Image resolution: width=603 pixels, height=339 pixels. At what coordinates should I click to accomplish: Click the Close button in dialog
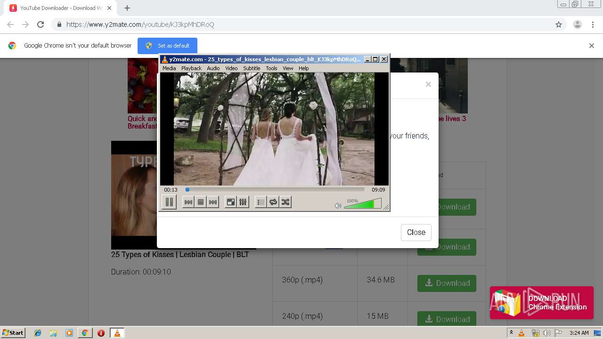(x=416, y=232)
